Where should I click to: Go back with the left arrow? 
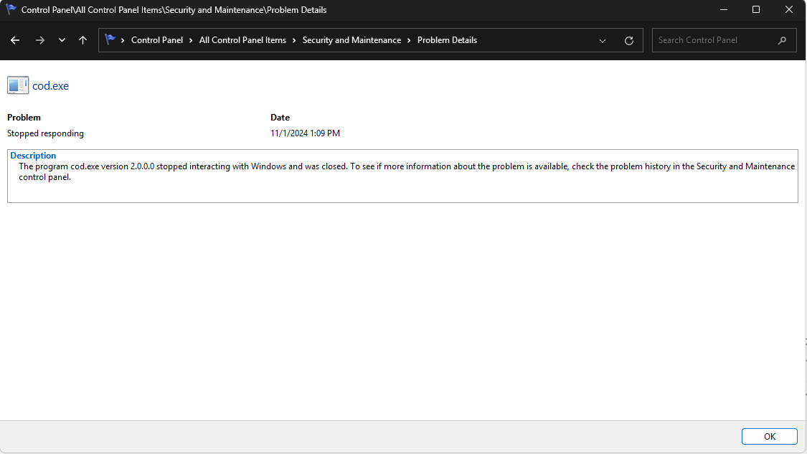[x=15, y=40]
